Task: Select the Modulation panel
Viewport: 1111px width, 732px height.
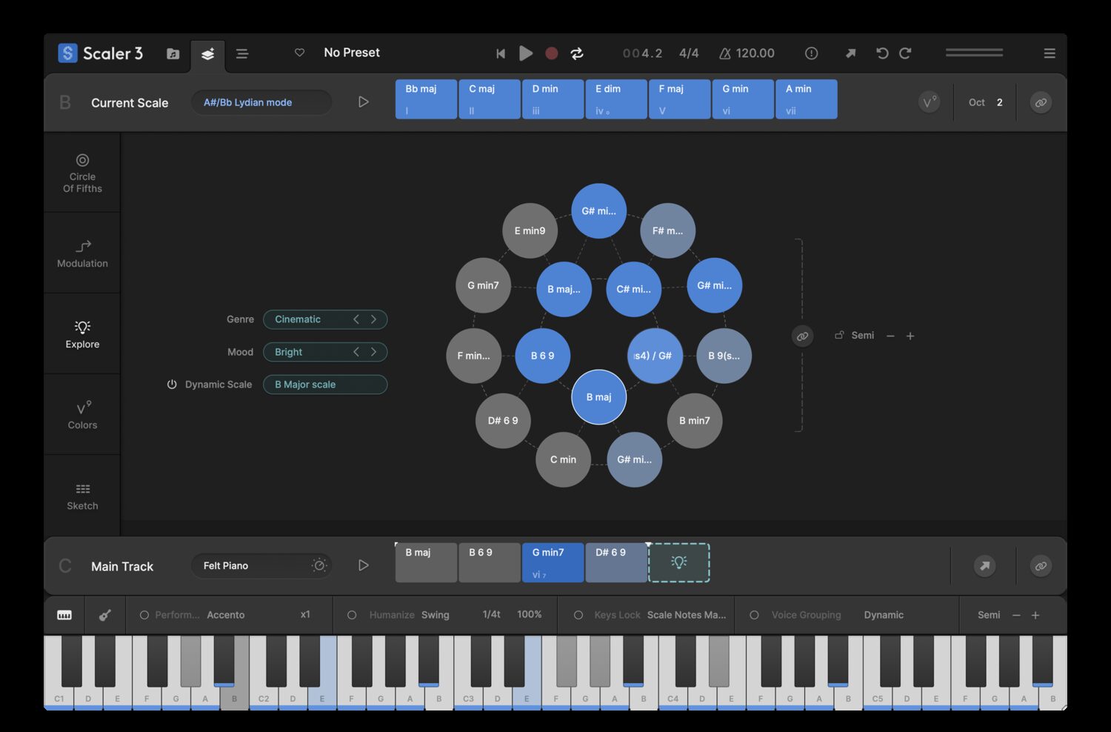Action: pos(81,253)
